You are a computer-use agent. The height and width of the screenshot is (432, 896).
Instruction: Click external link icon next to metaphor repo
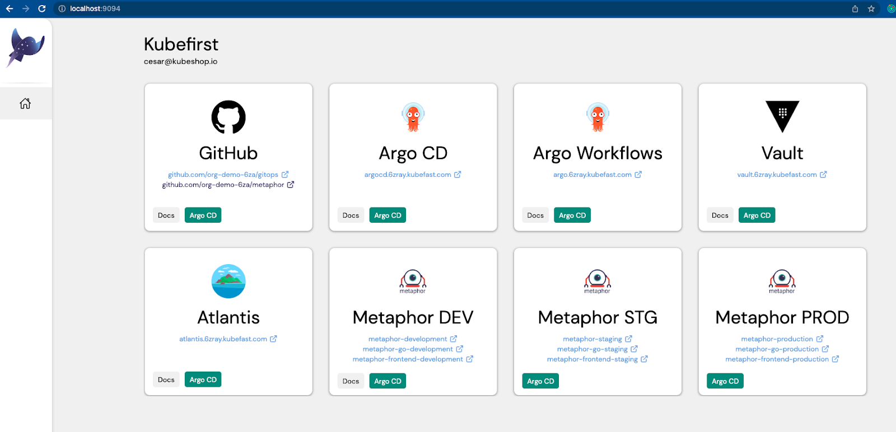click(x=291, y=185)
